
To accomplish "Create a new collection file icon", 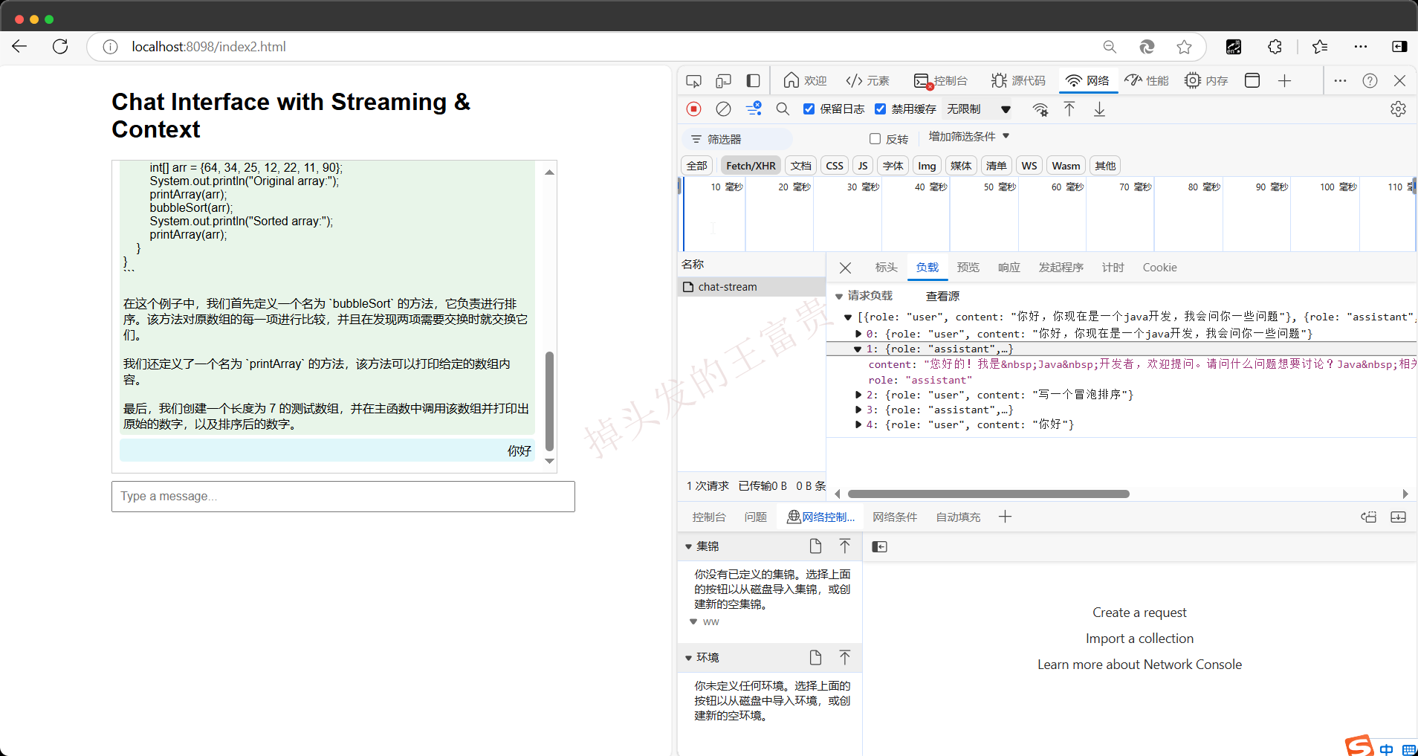I will [815, 546].
